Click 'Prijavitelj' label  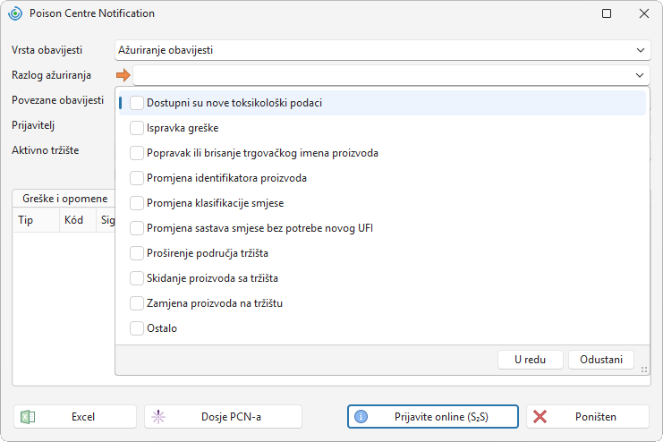coord(33,125)
